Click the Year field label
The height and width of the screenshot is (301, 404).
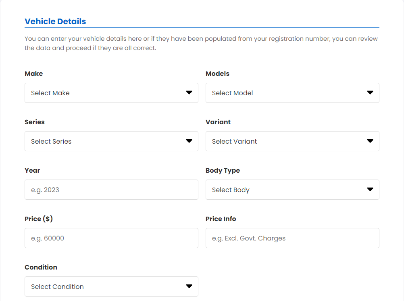32,171
